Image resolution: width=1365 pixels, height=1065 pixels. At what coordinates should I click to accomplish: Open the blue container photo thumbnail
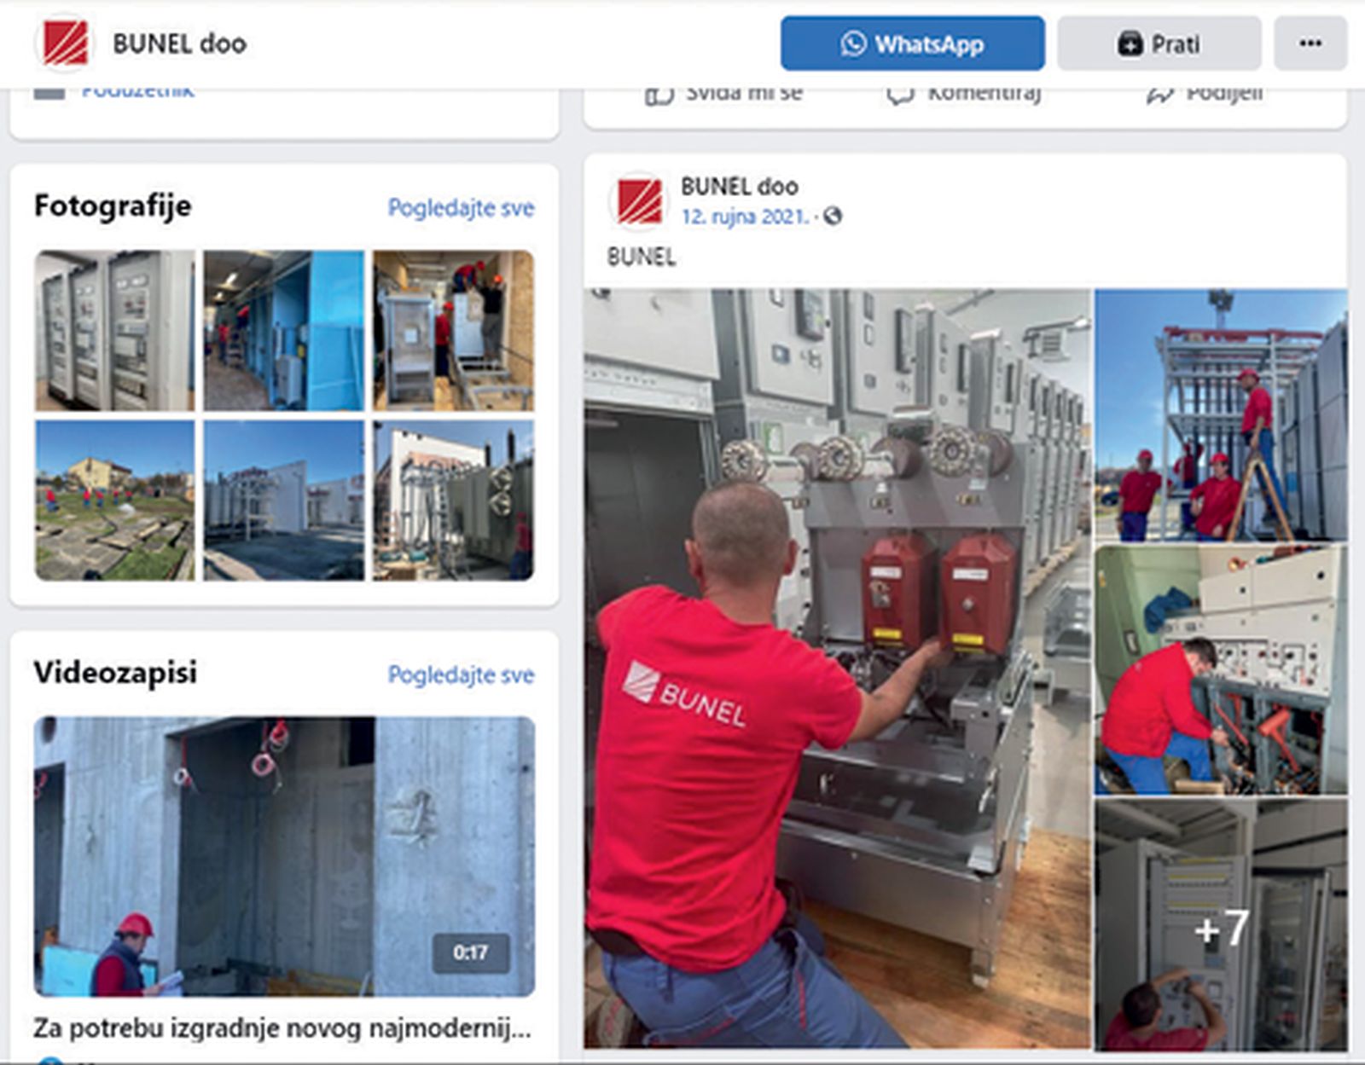click(x=283, y=330)
